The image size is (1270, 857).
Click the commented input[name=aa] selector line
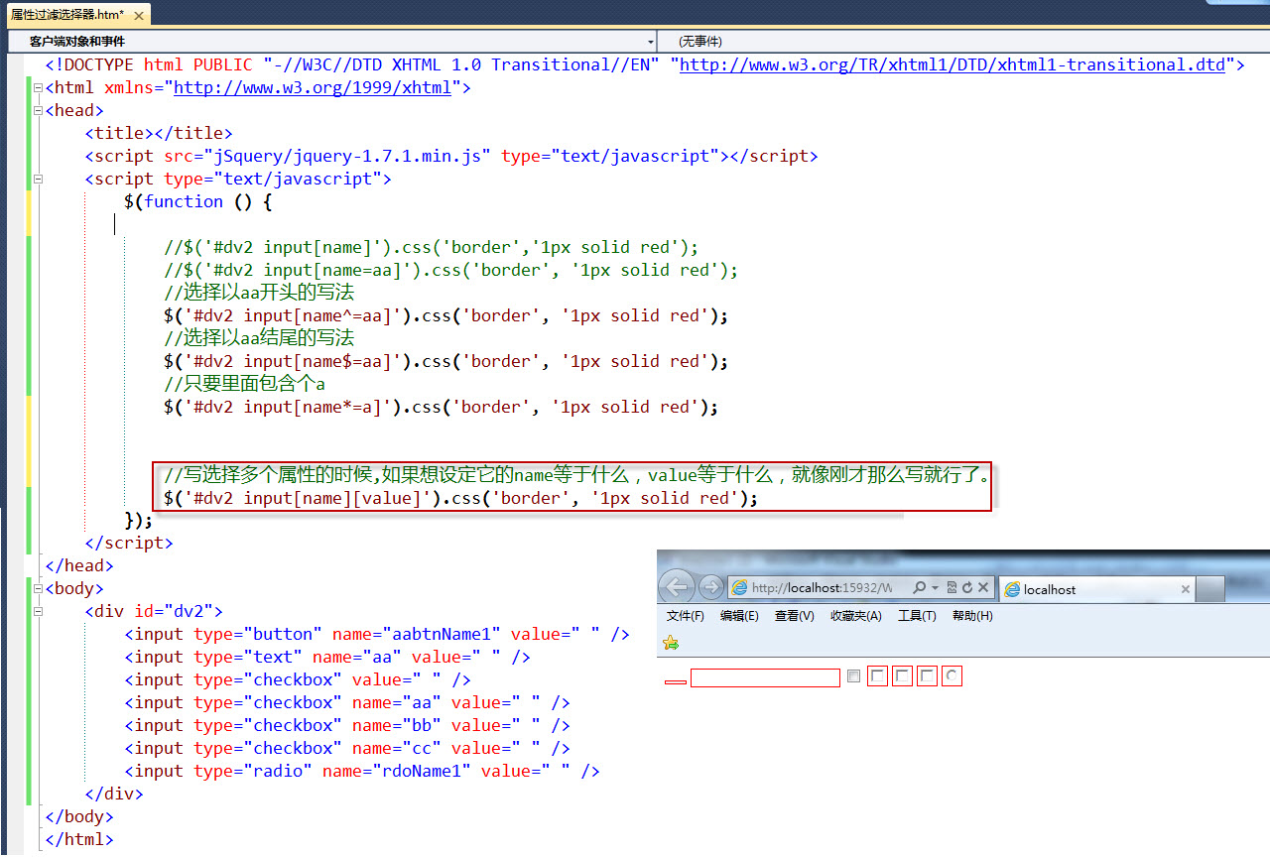click(x=451, y=270)
